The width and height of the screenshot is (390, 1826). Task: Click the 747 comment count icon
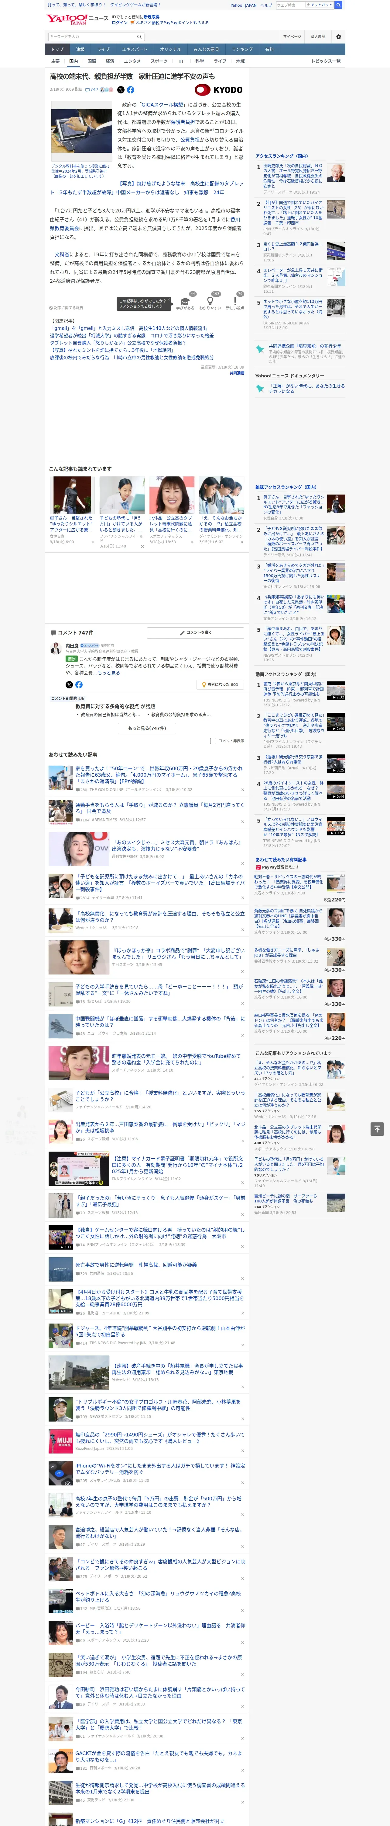(92, 90)
